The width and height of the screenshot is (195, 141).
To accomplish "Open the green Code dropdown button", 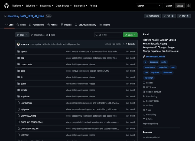I will point(130,35).
